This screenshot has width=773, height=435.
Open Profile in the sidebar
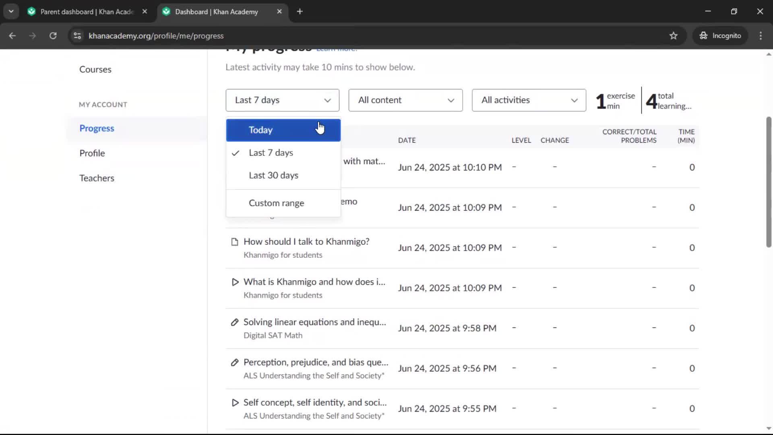(x=92, y=153)
